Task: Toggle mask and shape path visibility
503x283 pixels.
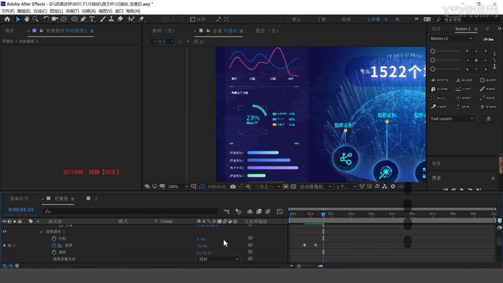Action: point(201,187)
